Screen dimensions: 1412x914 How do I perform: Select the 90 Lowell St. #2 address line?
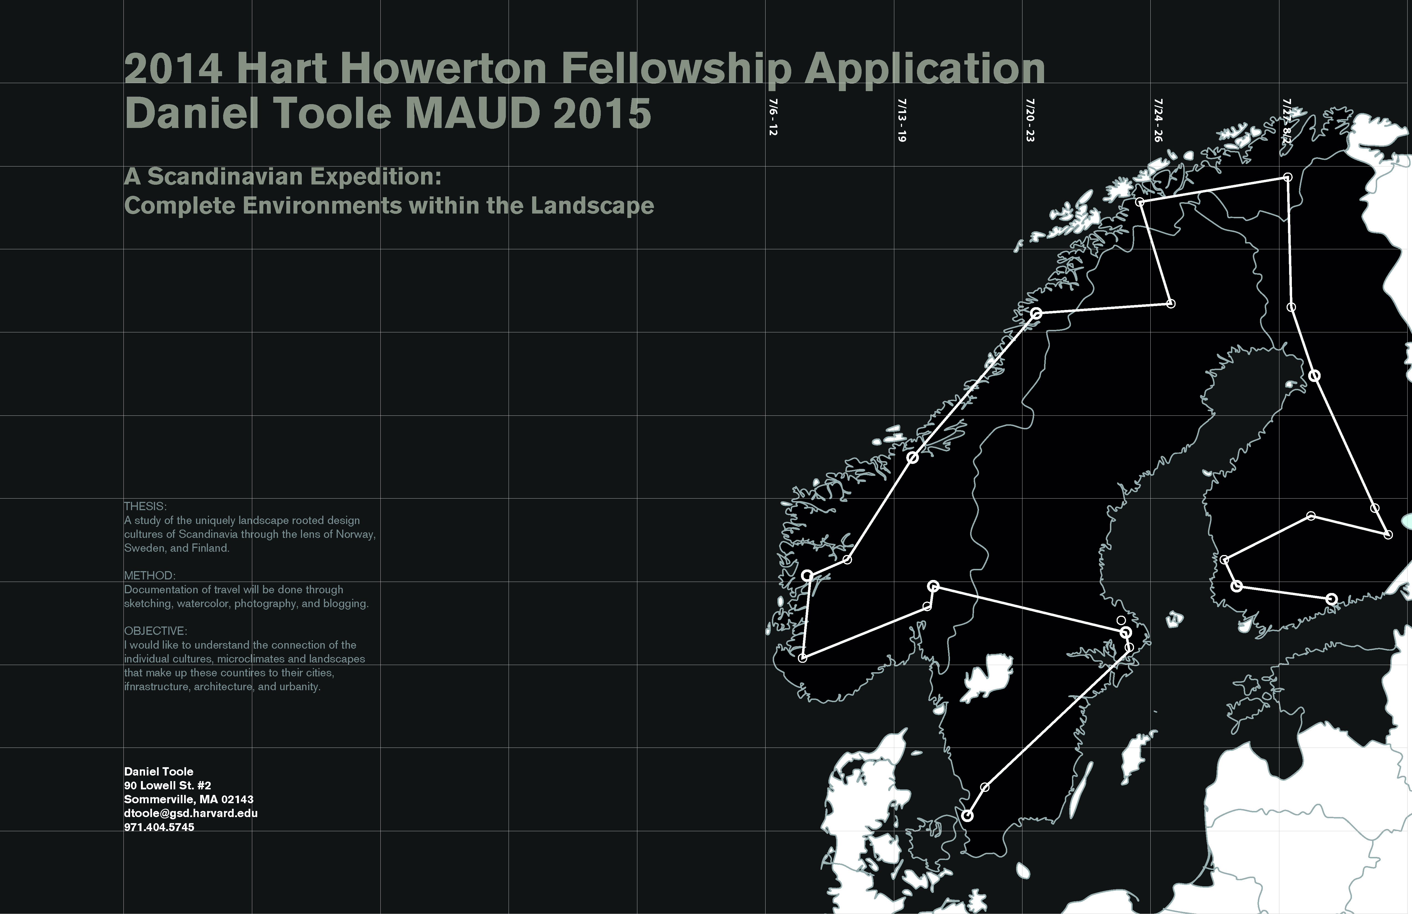pos(167,785)
